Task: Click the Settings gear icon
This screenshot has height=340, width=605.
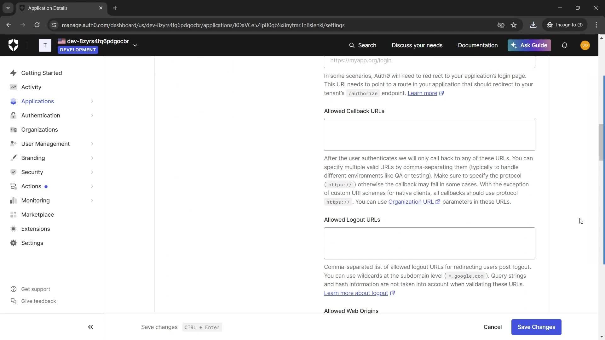Action: 13,243
